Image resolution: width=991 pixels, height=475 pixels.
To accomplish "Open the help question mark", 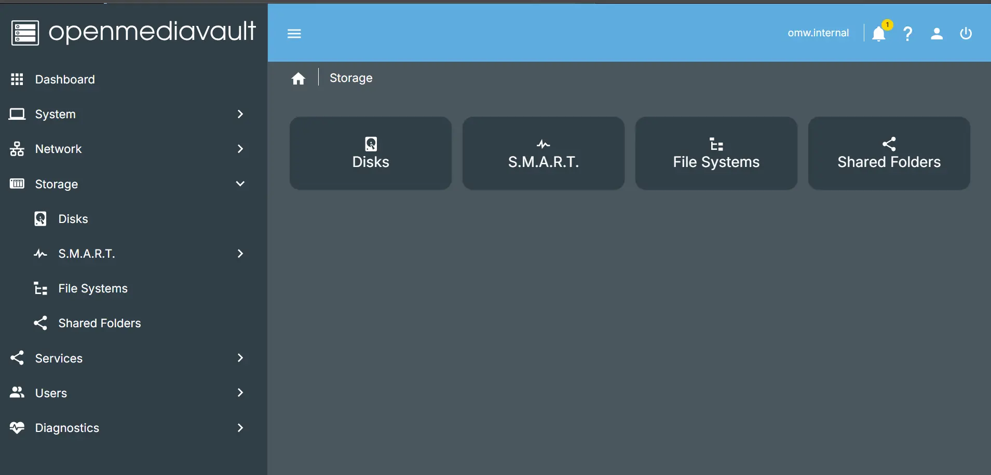I will 907,34.
